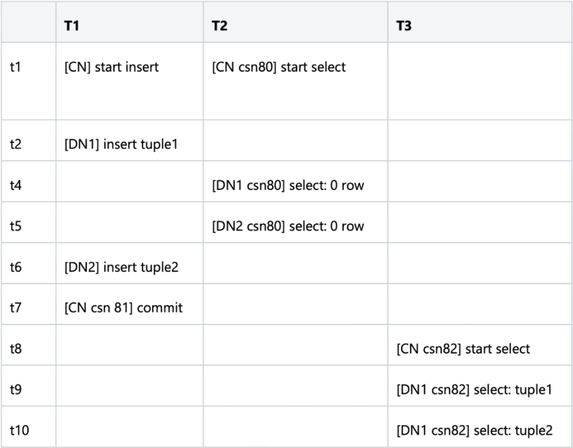Click the T1 column header
Viewport: 573px width, 448px height.
[x=72, y=27]
